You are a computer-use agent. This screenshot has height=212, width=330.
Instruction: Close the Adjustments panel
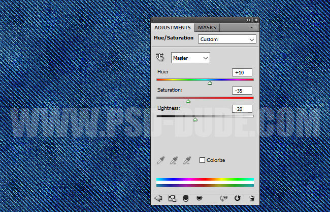pyautogui.click(x=256, y=20)
